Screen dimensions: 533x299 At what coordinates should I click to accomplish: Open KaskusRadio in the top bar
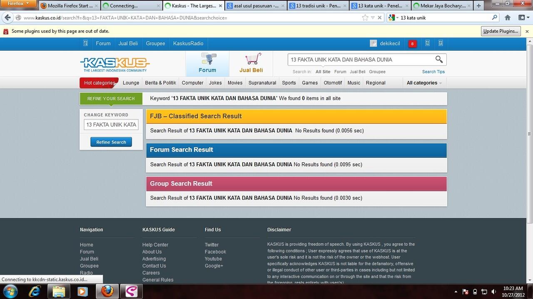tap(188, 43)
